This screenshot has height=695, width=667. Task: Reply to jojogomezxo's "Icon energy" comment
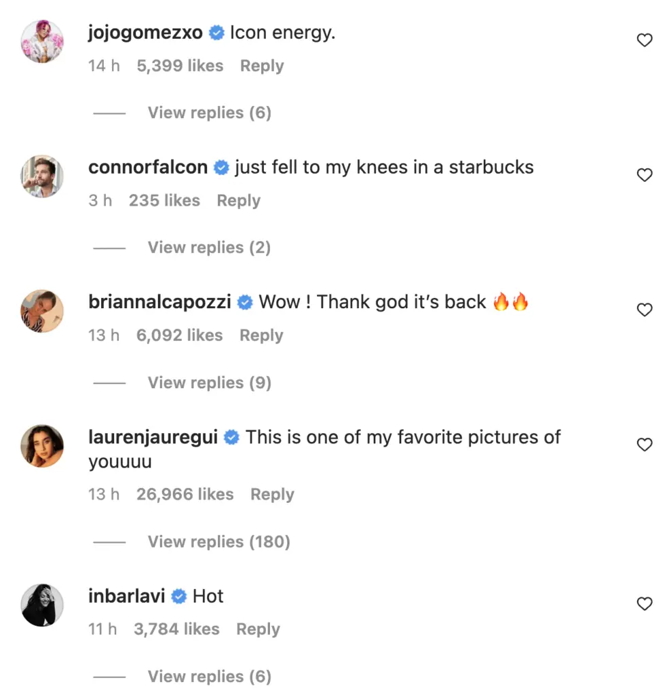(x=262, y=67)
